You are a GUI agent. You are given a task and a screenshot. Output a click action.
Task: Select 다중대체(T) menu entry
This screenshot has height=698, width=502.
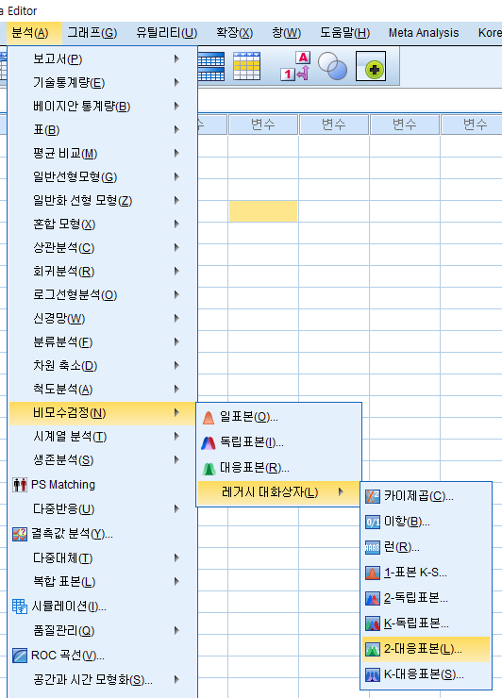coord(103,557)
